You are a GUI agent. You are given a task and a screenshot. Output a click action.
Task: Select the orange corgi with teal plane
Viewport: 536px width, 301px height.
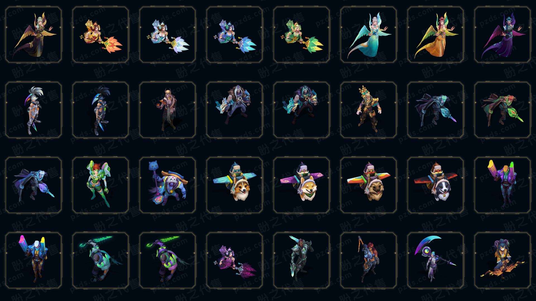[234, 185]
